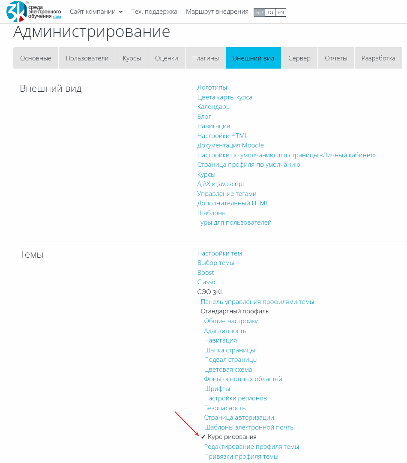Image resolution: width=407 pixels, height=463 pixels.
Task: Open the Тех. поддержка link
Action: [x=154, y=12]
